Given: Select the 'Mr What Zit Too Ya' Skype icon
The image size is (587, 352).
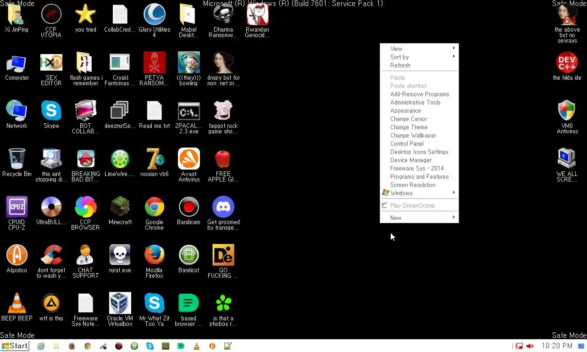Looking at the screenshot, I should coord(154,309).
